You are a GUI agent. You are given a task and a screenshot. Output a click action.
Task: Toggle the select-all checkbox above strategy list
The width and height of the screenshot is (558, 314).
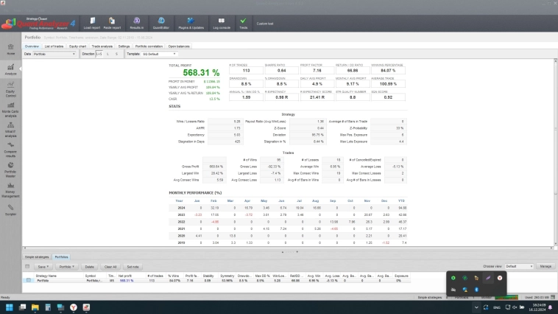(x=28, y=266)
